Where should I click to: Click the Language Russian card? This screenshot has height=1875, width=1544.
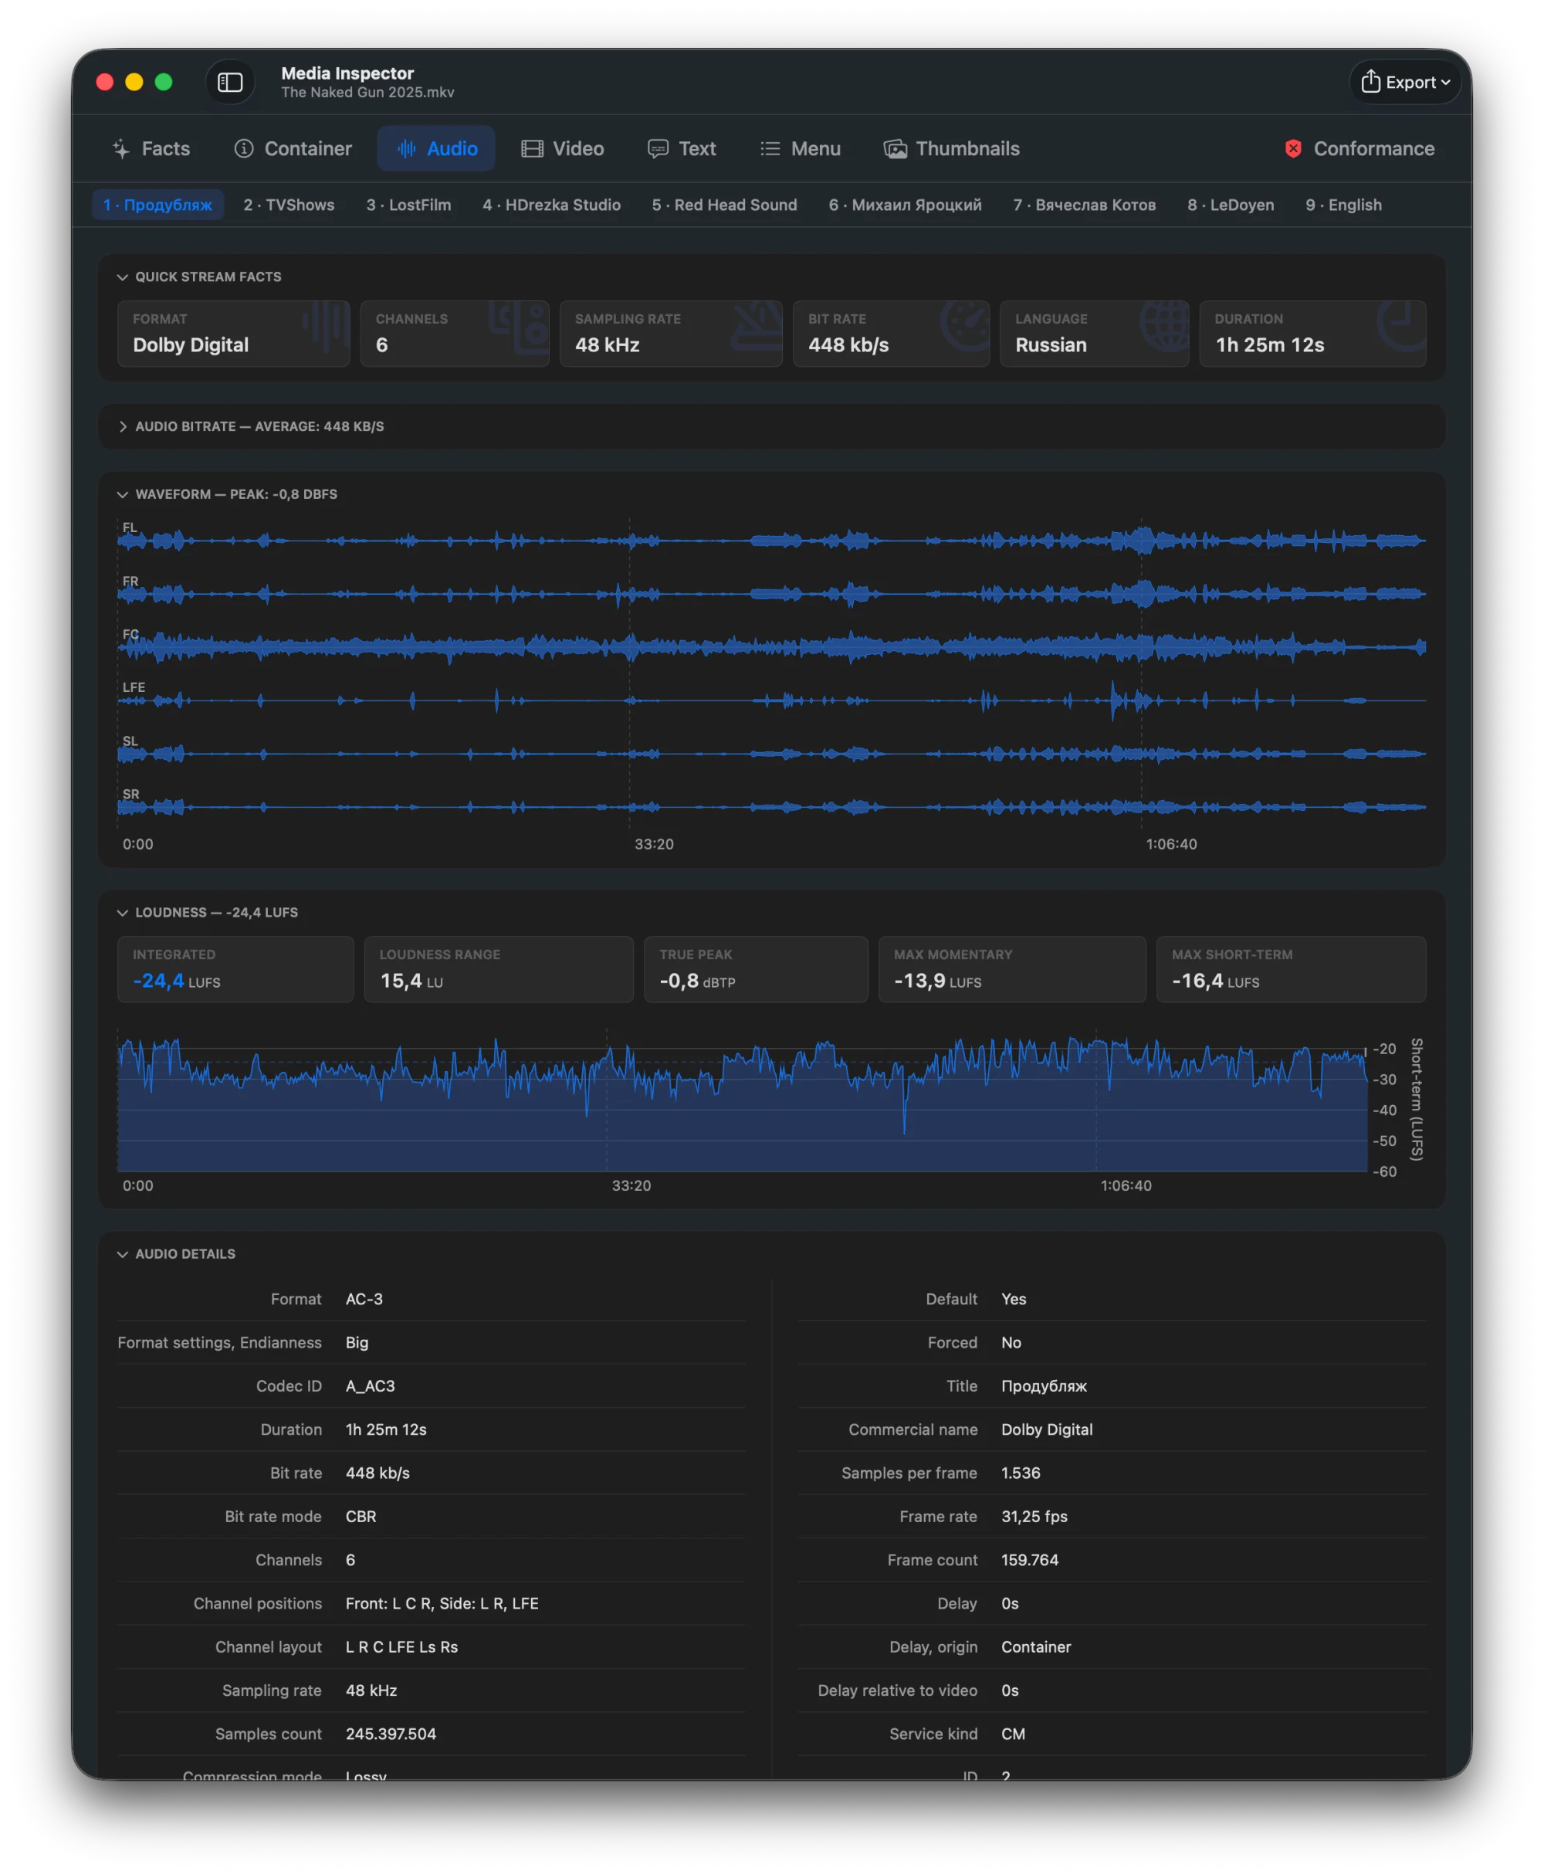[1094, 334]
